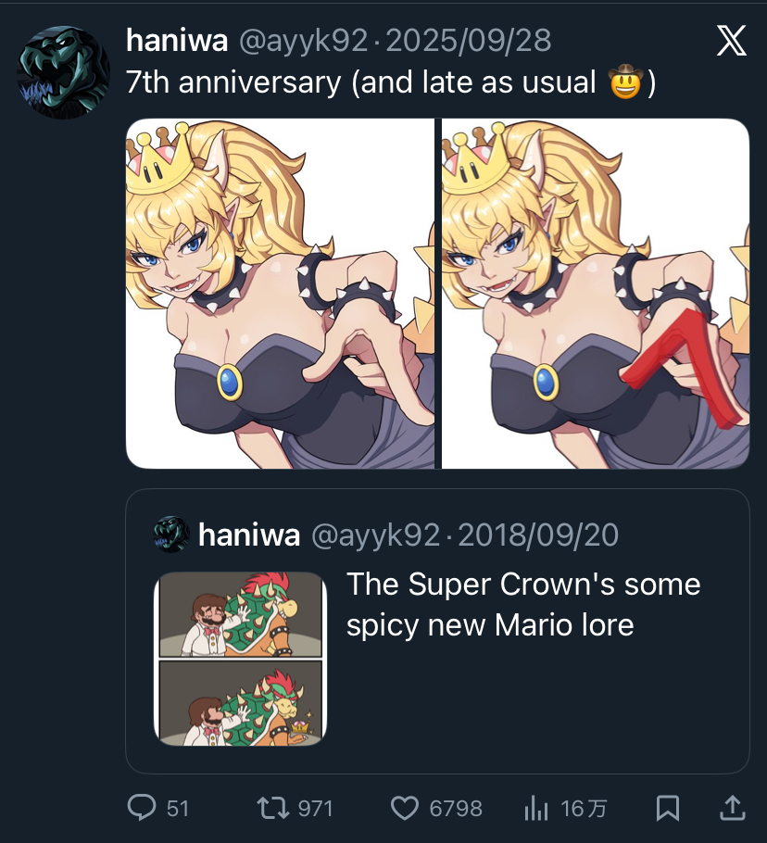Click @ayyk92 handle in the quoted tweet
767x843 pixels.
coord(374,535)
